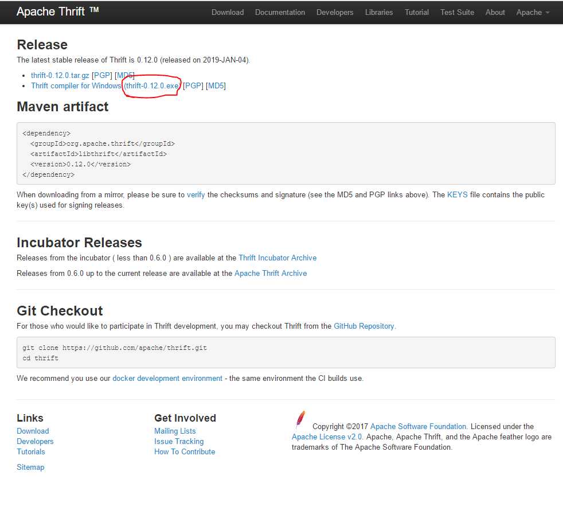563x518 pixels.
Task: Click the "cd thrift" command line
Action: tap(40, 358)
